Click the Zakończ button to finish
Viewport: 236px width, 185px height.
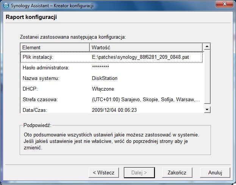(x=177, y=172)
